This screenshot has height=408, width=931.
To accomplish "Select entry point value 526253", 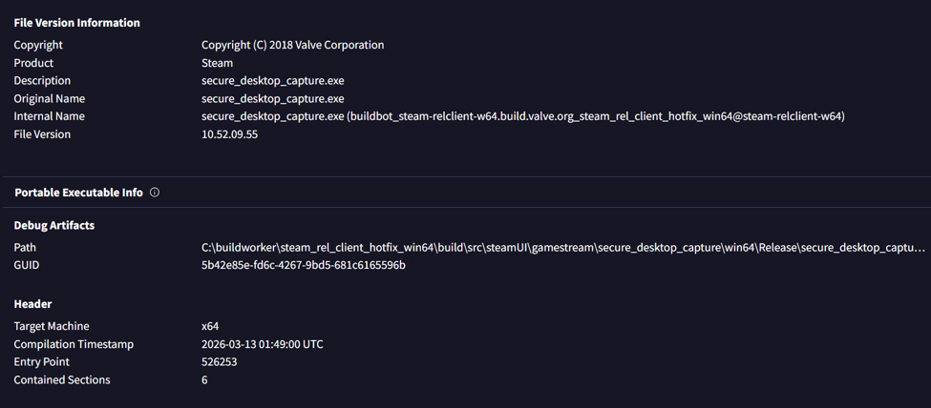I will [x=219, y=361].
